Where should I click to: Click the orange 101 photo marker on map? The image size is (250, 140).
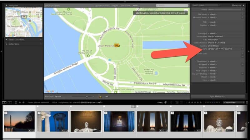[117, 45]
